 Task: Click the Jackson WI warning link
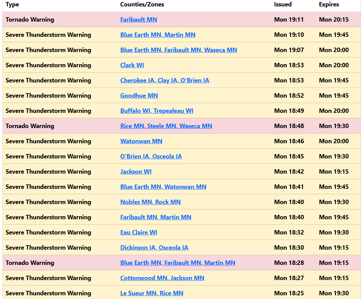[x=136, y=172]
